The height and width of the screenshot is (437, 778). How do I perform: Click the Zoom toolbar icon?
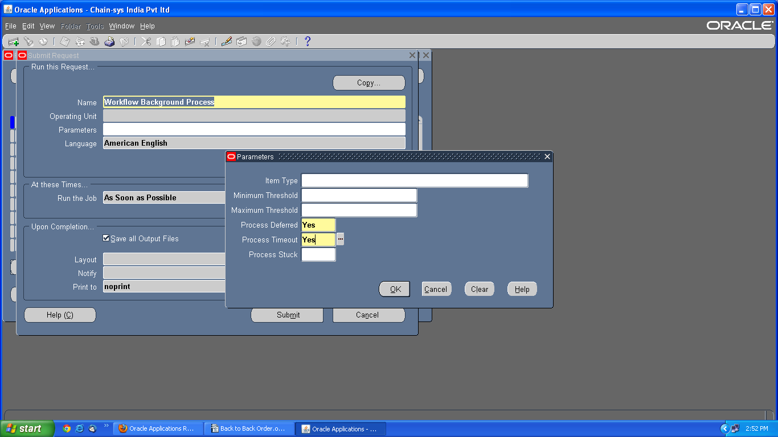point(241,42)
